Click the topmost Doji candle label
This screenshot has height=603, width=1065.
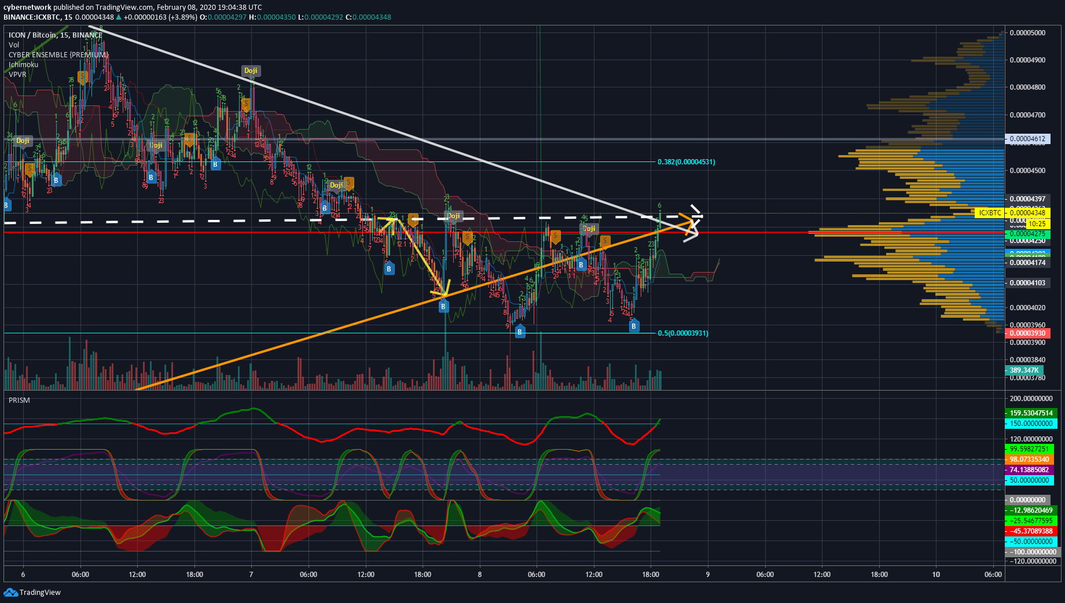click(x=251, y=71)
